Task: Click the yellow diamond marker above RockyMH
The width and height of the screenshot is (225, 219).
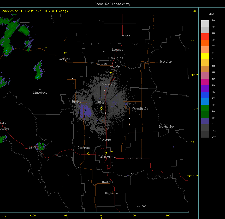Action: [65, 53]
